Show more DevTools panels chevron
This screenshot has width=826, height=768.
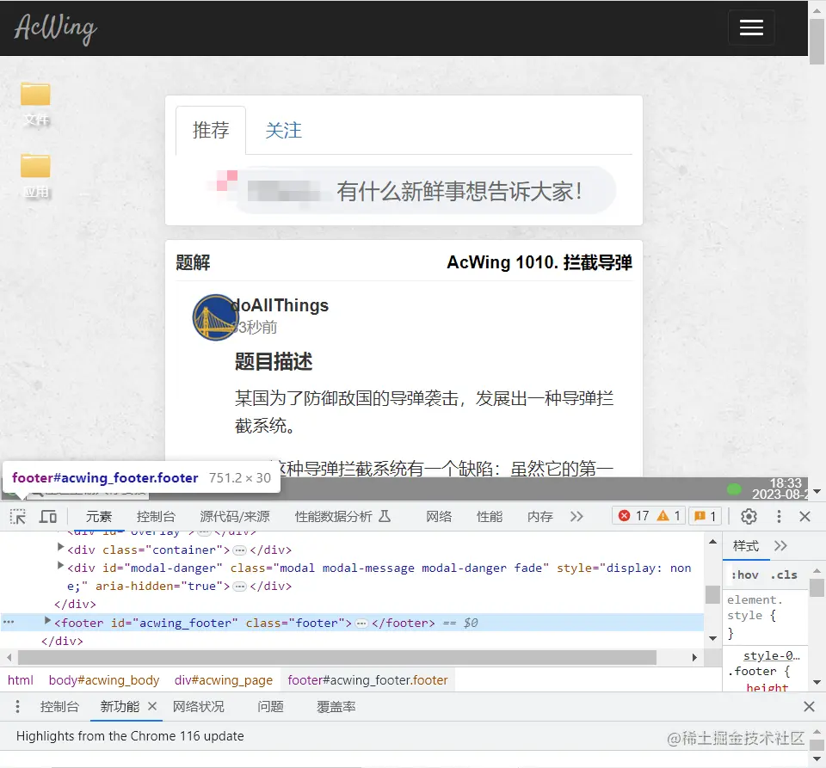pos(576,516)
